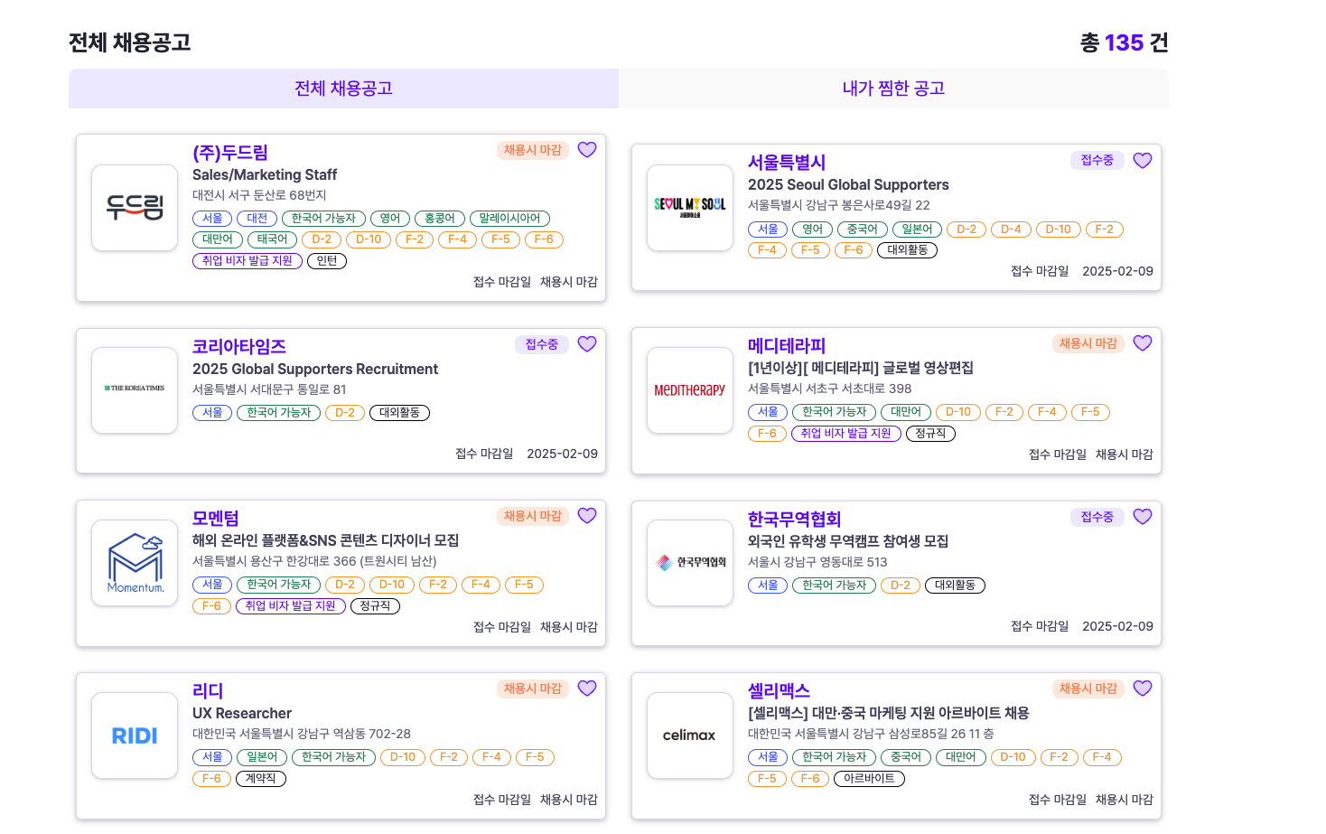Click address 대전시 서구 둔산로 68번지
The width and height of the screenshot is (1326, 834).
259,195
